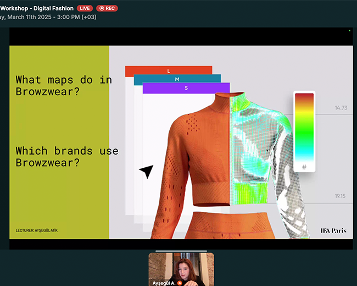
Task: Click the black arrow cursor graphic on slide
Action: (146, 172)
